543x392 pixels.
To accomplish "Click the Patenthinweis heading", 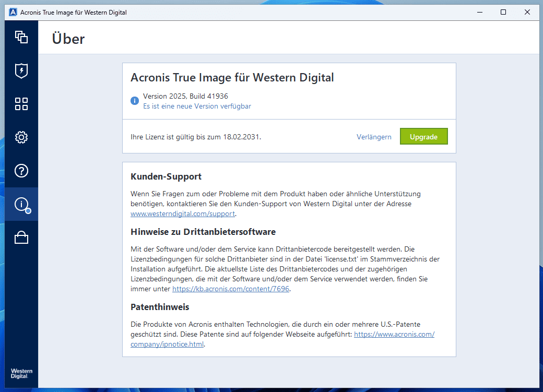I will click(x=160, y=307).
